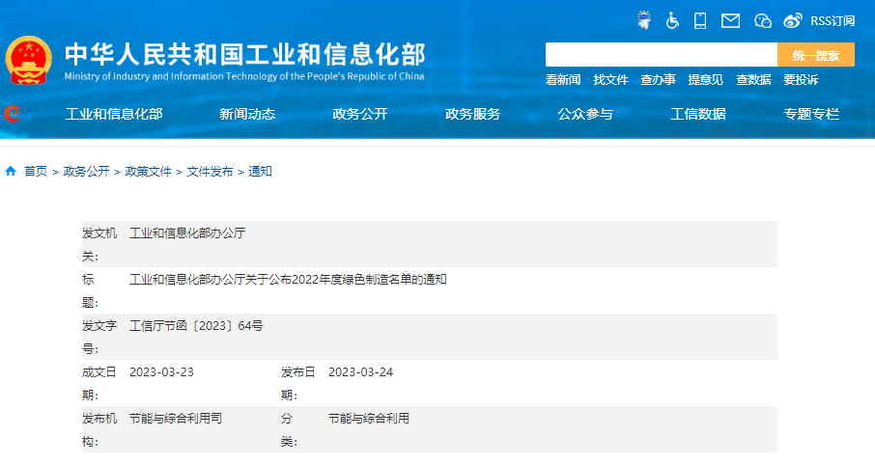Screen dimensions: 875x465
Task: Go to 通知 in breadcrumb
Action: pos(260,171)
